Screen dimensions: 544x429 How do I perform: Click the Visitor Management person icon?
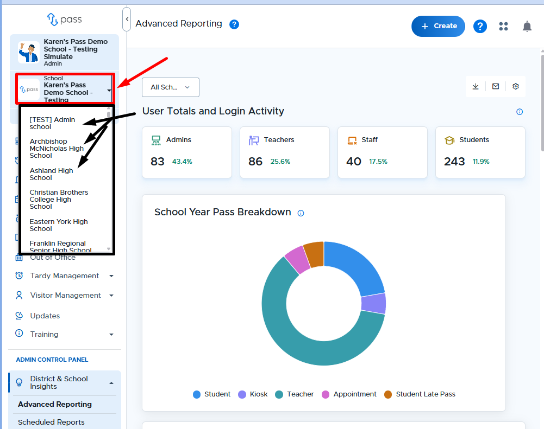pos(19,295)
